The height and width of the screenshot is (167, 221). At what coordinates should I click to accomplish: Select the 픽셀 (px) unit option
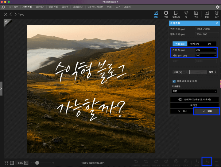(180, 44)
